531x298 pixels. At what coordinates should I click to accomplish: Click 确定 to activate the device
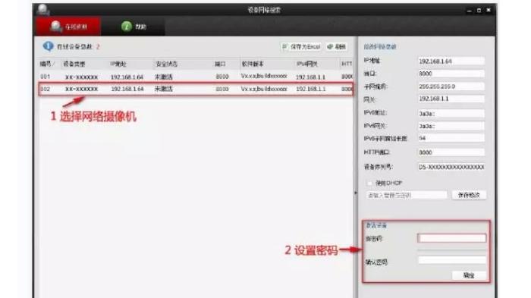point(469,276)
